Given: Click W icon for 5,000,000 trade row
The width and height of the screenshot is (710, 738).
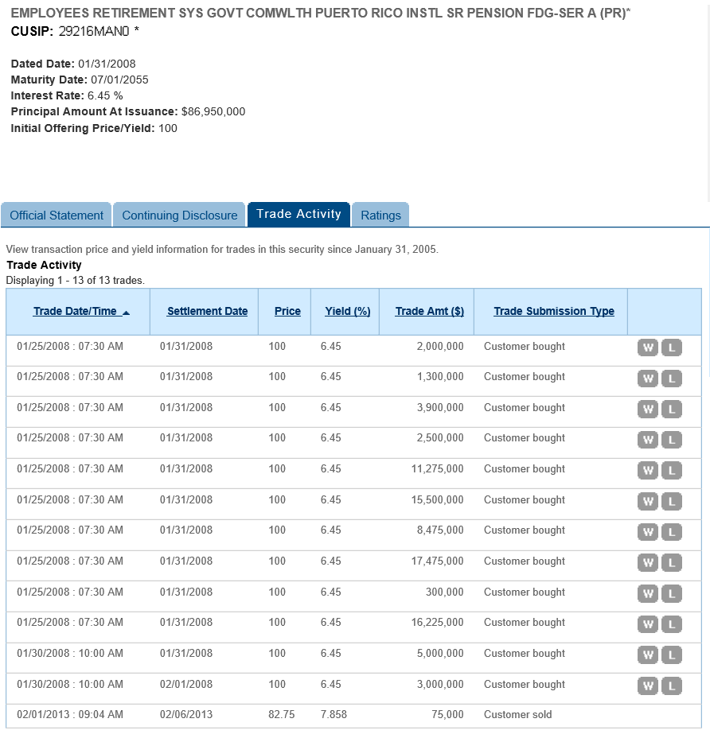Looking at the screenshot, I should tap(648, 654).
